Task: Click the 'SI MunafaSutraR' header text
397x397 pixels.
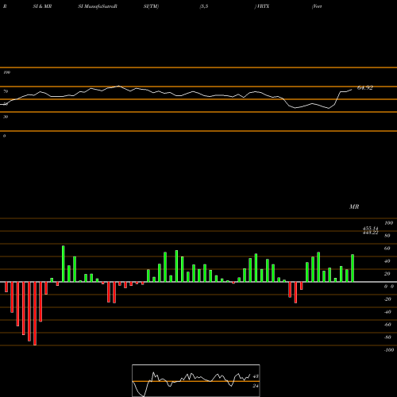Action: pos(98,6)
